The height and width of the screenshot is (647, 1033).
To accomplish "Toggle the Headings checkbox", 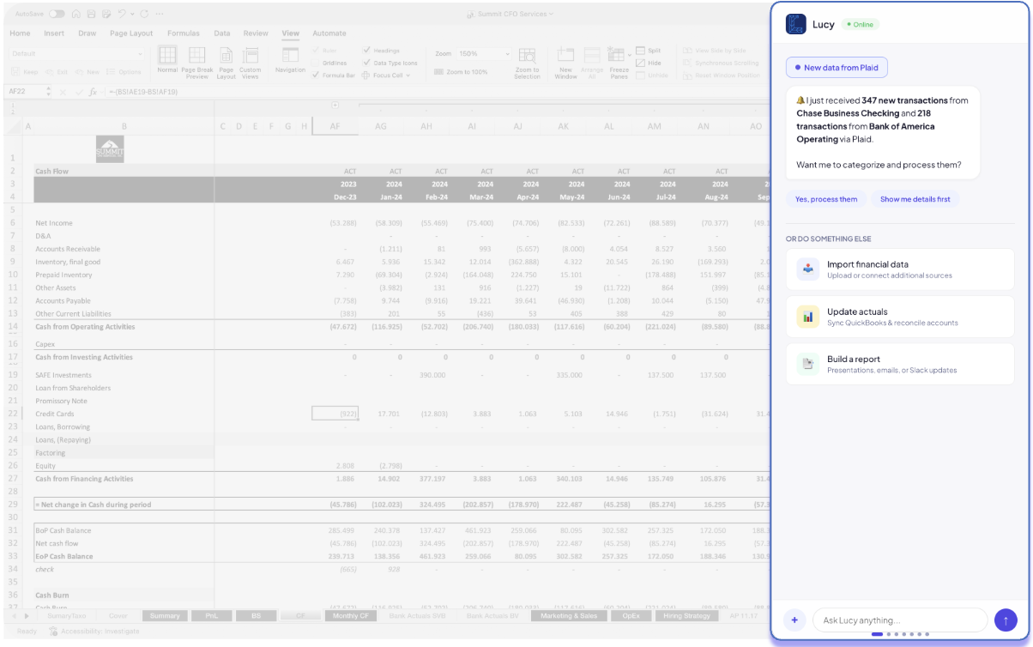I will pyautogui.click(x=365, y=50).
